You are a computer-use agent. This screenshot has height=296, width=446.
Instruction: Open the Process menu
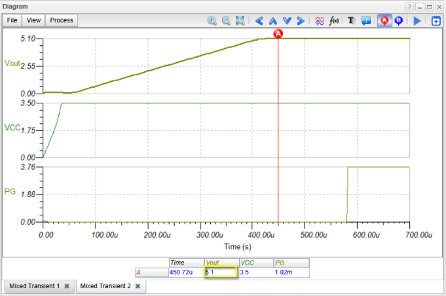[62, 20]
